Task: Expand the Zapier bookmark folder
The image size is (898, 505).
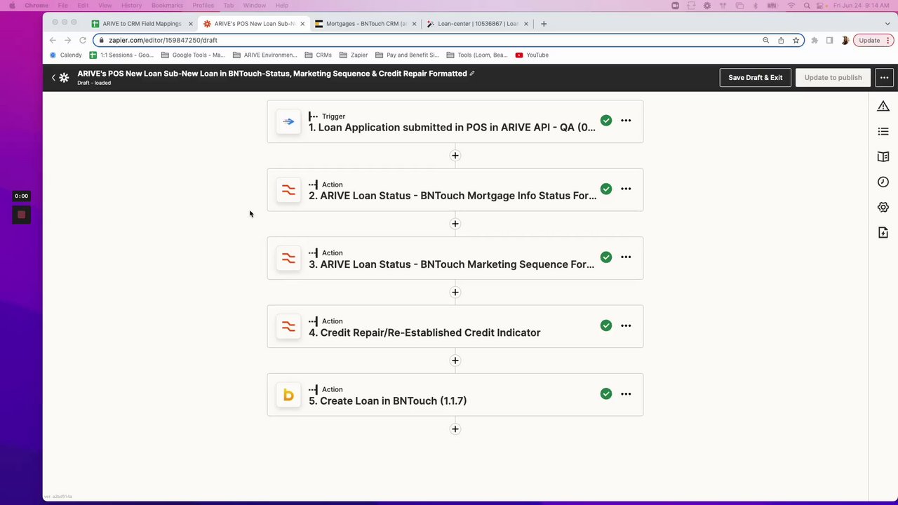Action: pos(354,55)
